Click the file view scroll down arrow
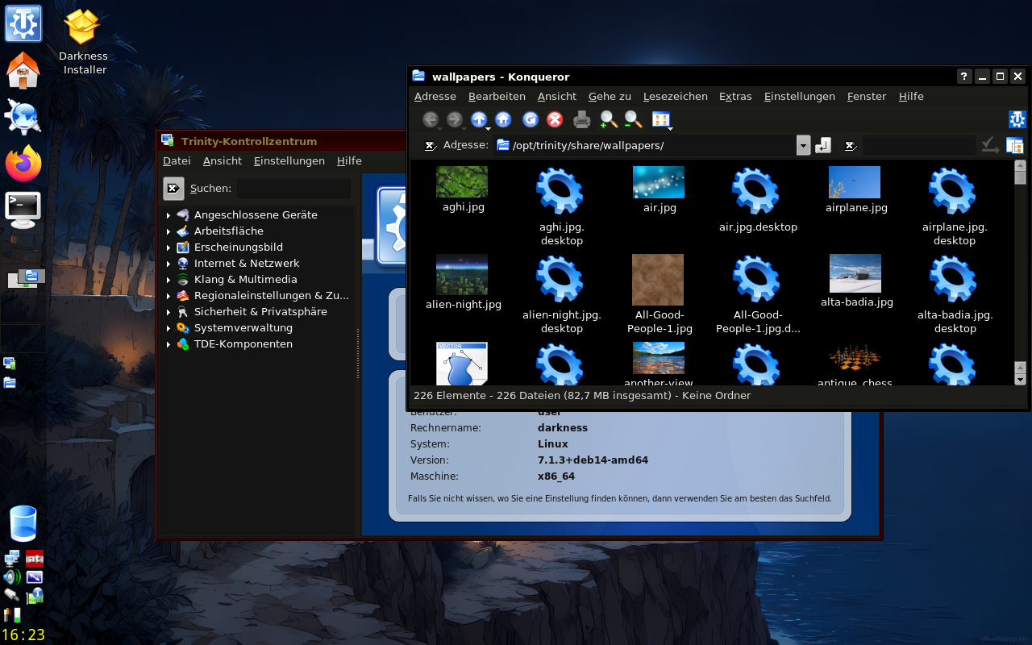 (1020, 379)
